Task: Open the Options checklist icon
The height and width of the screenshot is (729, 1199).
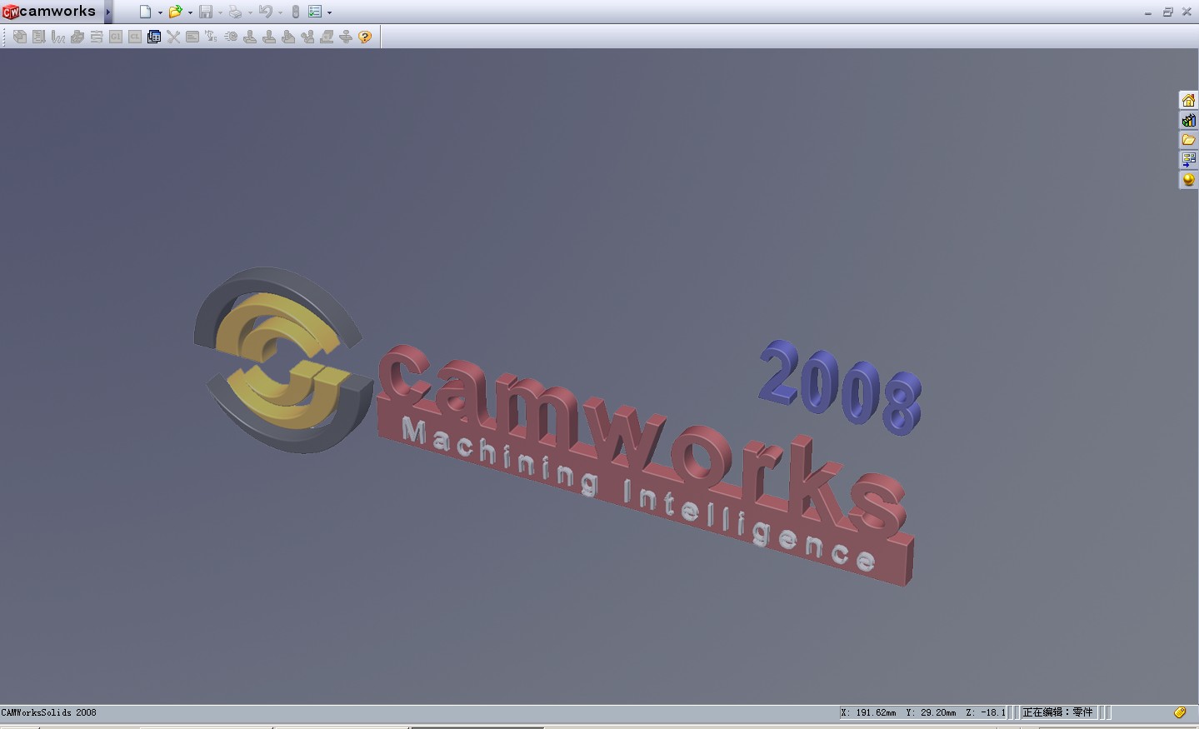Action: 315,12
